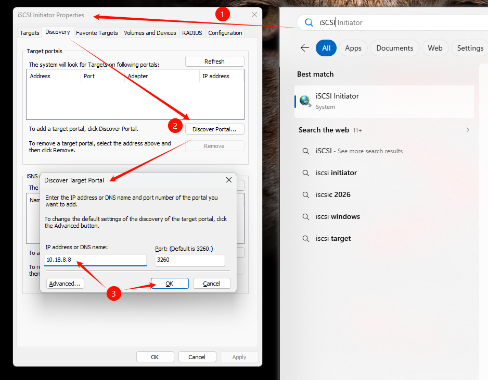The height and width of the screenshot is (380, 488).
Task: Open the Favorite Targets tab
Action: coord(97,33)
